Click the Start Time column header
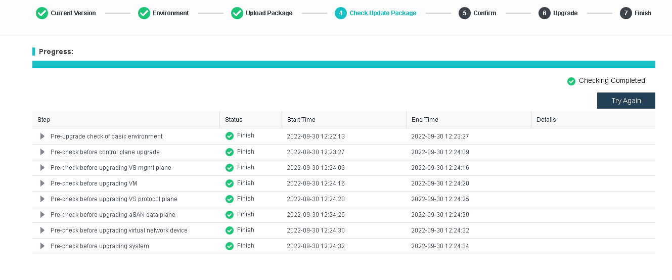This screenshot has width=672, height=280. (x=301, y=120)
